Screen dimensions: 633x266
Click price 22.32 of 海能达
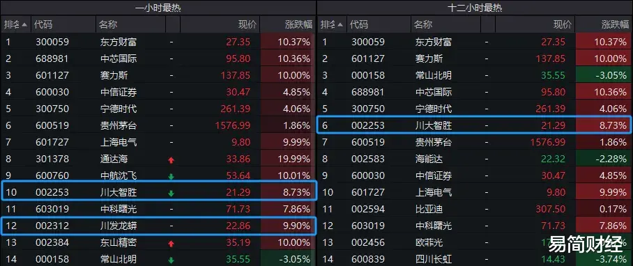click(554, 159)
